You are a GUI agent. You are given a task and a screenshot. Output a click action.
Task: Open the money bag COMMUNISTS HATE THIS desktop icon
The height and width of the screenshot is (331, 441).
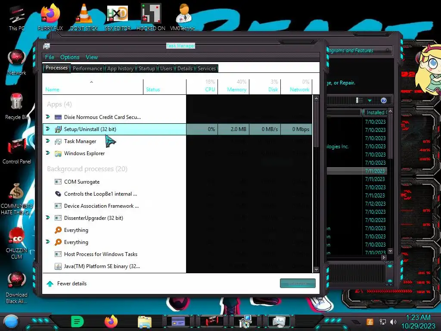pyautogui.click(x=17, y=199)
